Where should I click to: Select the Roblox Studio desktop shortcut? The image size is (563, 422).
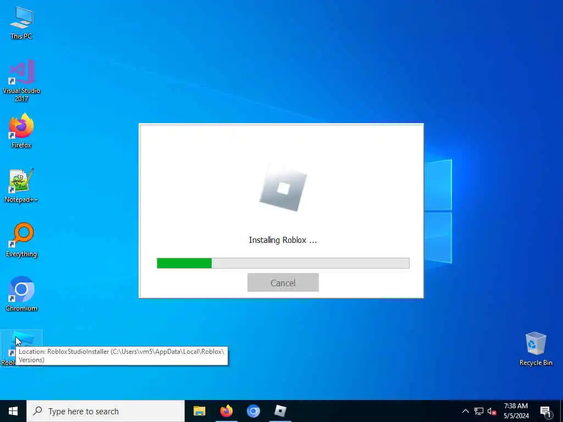click(21, 348)
